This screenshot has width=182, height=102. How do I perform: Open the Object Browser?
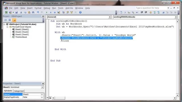click(x=71, y=12)
